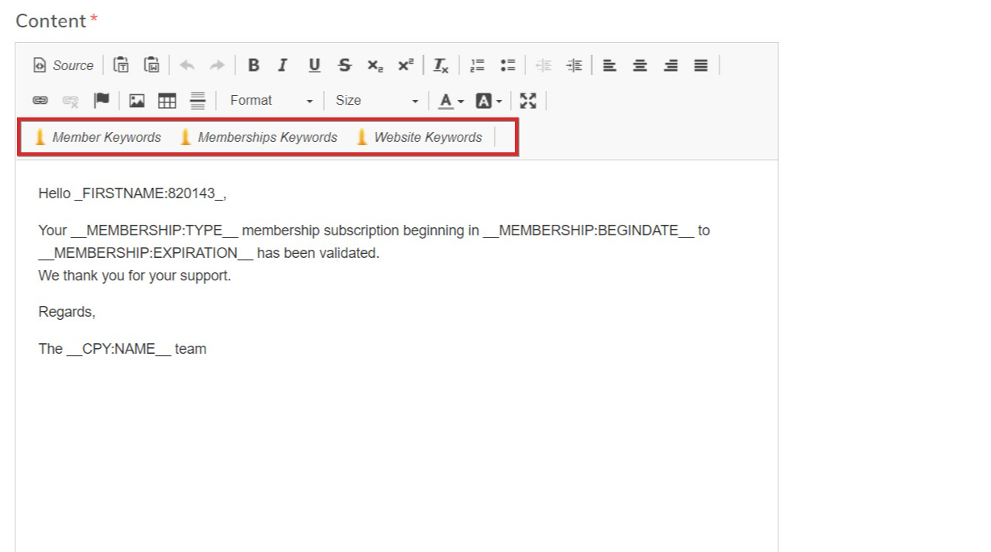Insert an image into the content
This screenshot has width=991, height=552.
point(137,101)
